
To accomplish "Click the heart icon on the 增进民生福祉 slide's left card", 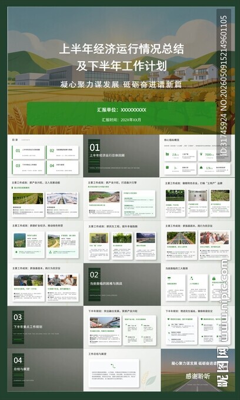I will click(169, 319).
